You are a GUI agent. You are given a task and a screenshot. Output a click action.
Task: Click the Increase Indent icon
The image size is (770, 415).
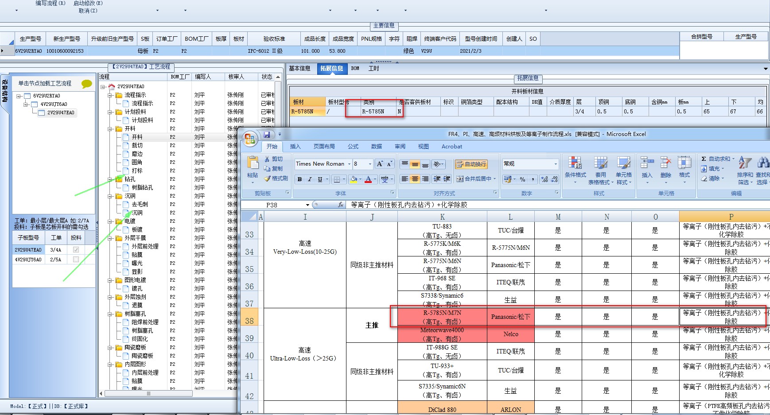click(447, 179)
